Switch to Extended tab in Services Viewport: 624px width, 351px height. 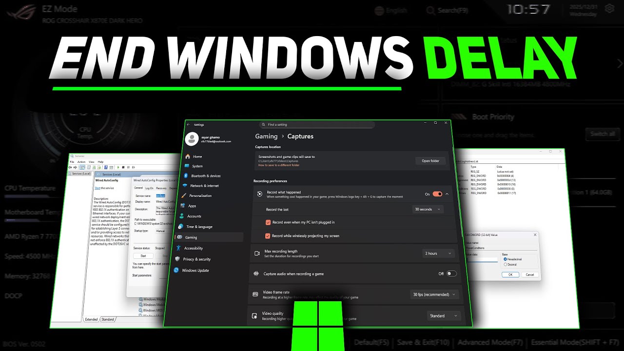coord(91,319)
